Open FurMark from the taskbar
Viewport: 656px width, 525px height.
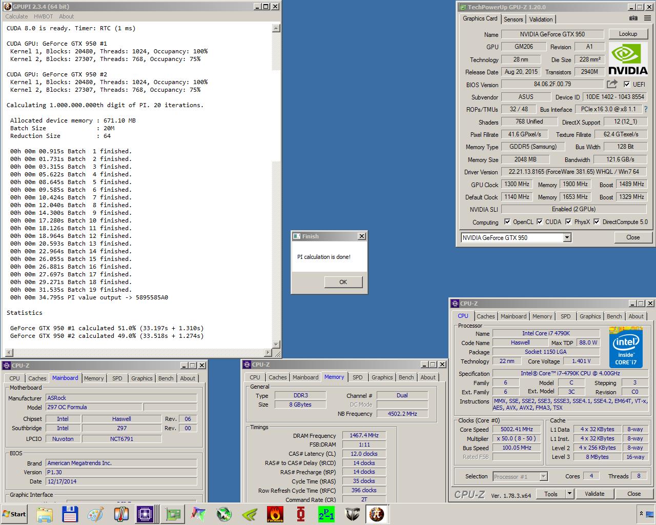pyautogui.click(x=275, y=514)
